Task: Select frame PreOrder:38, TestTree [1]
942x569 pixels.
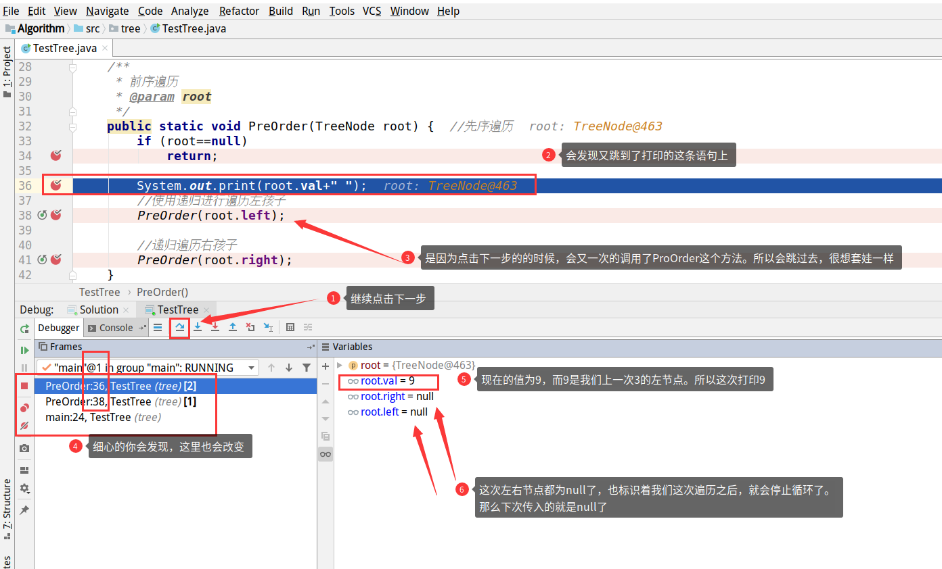Action: pos(175,401)
